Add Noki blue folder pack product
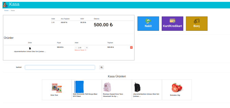The height and width of the screenshot is (108, 230). click(x=87, y=89)
